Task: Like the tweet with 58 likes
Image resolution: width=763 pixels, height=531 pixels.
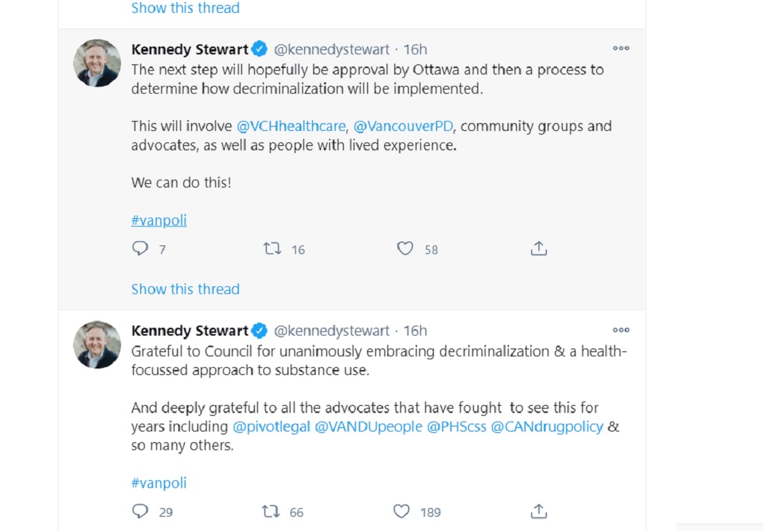Action: click(x=405, y=249)
